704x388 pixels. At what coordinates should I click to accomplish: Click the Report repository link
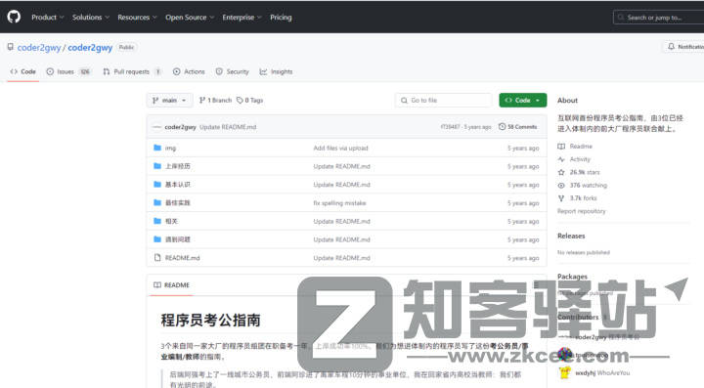pyautogui.click(x=582, y=211)
